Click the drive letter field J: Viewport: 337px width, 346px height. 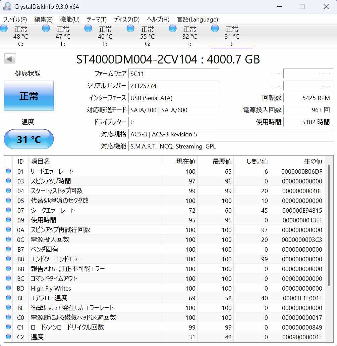[x=174, y=122]
